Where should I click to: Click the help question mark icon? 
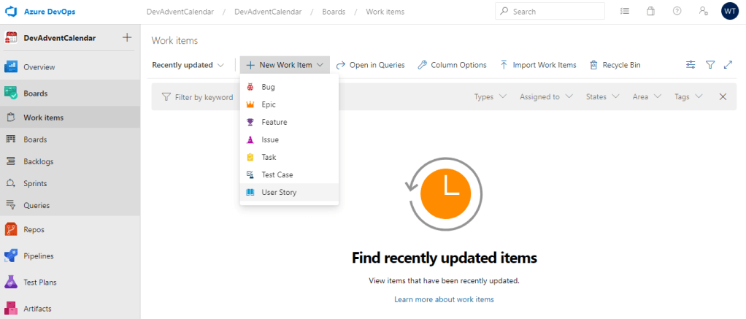click(677, 12)
